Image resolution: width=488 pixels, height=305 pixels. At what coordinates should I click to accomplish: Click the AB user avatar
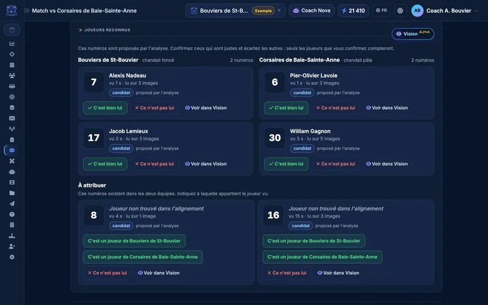click(x=417, y=10)
